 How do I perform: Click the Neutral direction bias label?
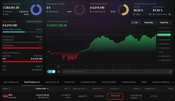coord(39,37)
